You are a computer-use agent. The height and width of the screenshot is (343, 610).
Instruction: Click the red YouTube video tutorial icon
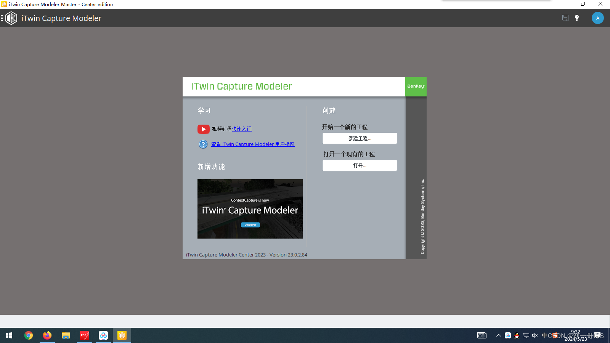(204, 129)
